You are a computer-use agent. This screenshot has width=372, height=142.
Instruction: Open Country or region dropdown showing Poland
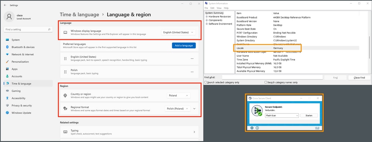click(x=179, y=96)
